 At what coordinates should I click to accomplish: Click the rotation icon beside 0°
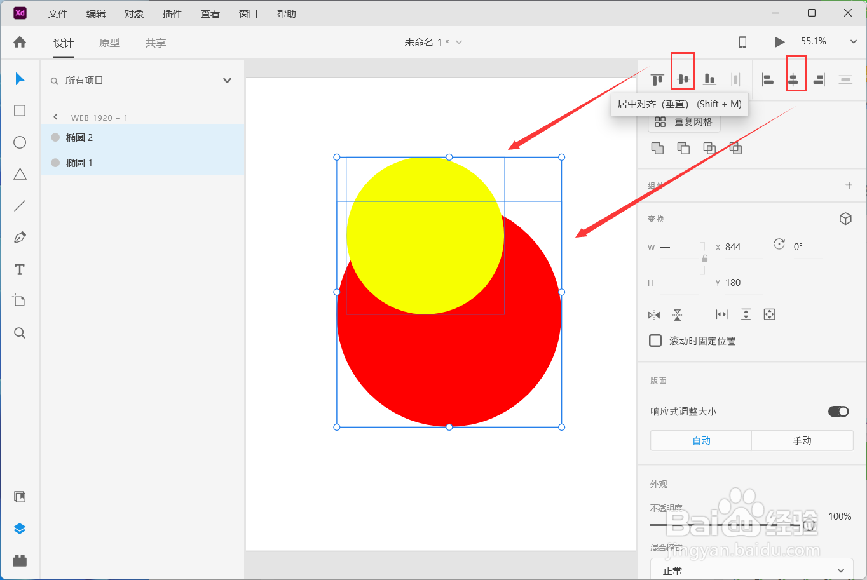pyautogui.click(x=779, y=244)
